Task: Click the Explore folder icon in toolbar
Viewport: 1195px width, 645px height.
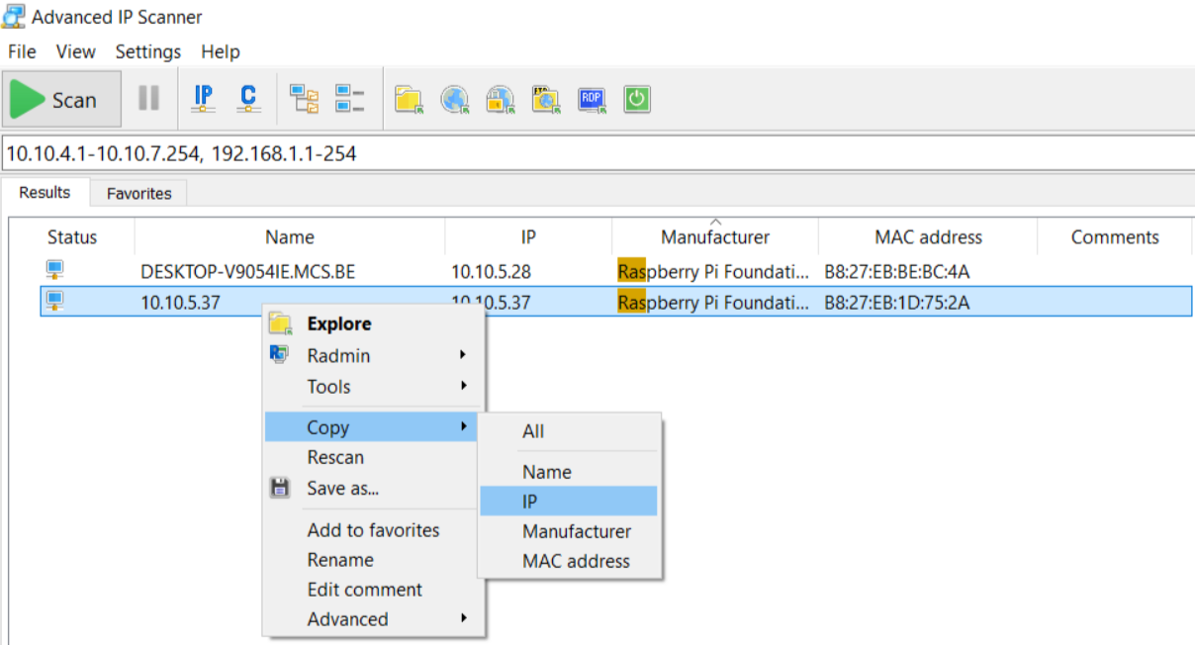Action: pos(410,99)
